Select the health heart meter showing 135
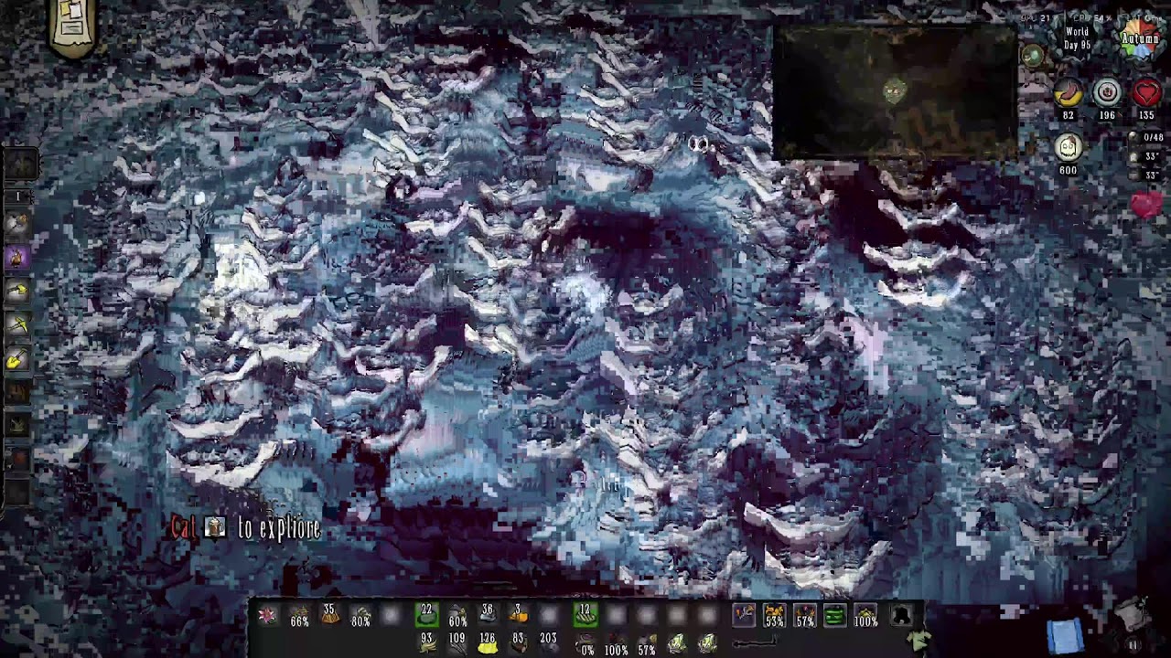This screenshot has height=658, width=1171. tap(1146, 93)
